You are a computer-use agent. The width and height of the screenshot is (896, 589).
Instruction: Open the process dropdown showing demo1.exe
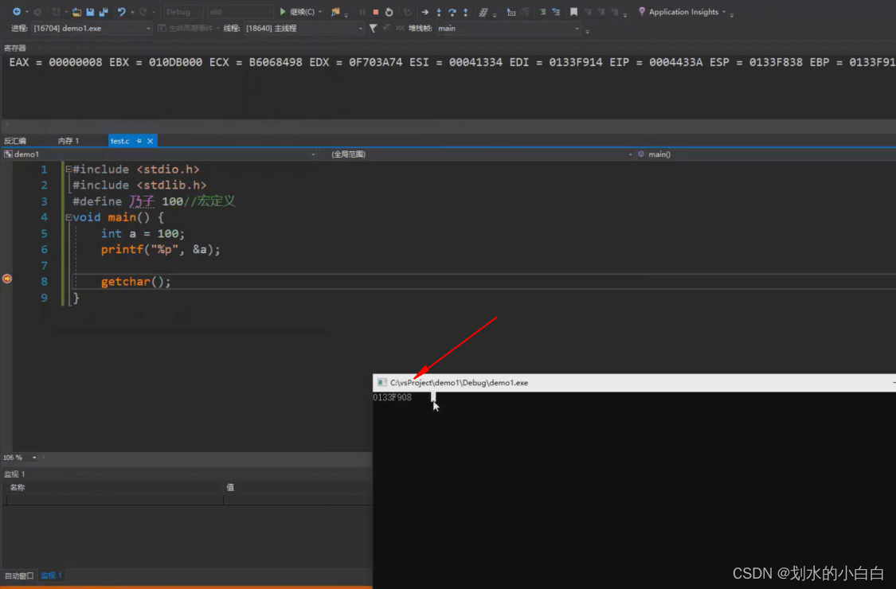(x=92, y=28)
